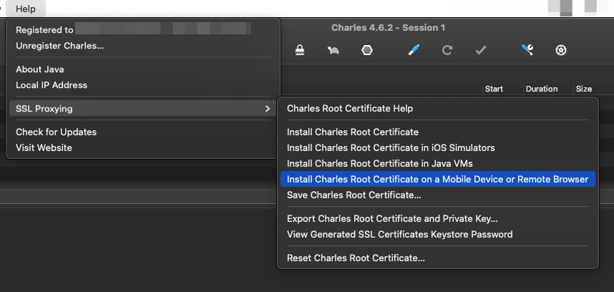The image size is (614, 292).
Task: View Generated SSL Certificates Keystore Password
Action: [438, 234]
